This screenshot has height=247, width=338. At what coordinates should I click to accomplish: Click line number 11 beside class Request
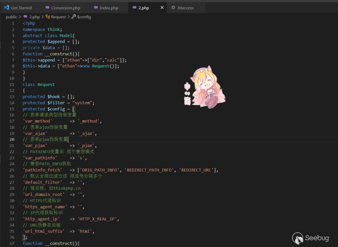pyautogui.click(x=12, y=84)
